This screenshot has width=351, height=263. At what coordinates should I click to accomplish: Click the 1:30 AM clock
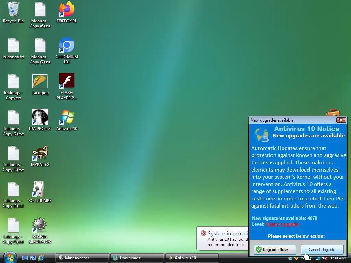(338, 258)
